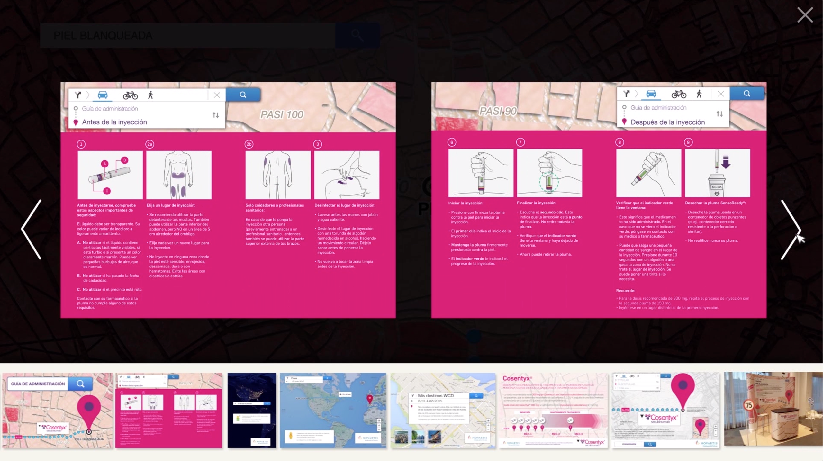Click the swap arrows beside Después de la inyección
This screenshot has height=461, width=823.
pos(719,114)
